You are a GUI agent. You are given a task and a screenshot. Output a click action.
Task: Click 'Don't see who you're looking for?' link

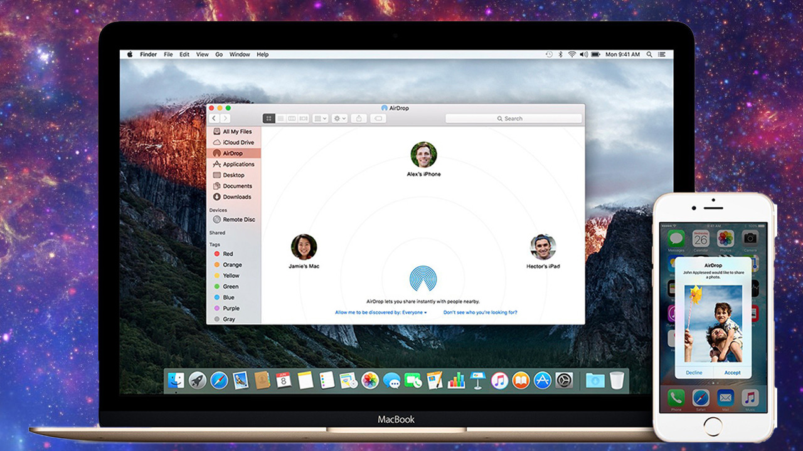[x=480, y=312]
